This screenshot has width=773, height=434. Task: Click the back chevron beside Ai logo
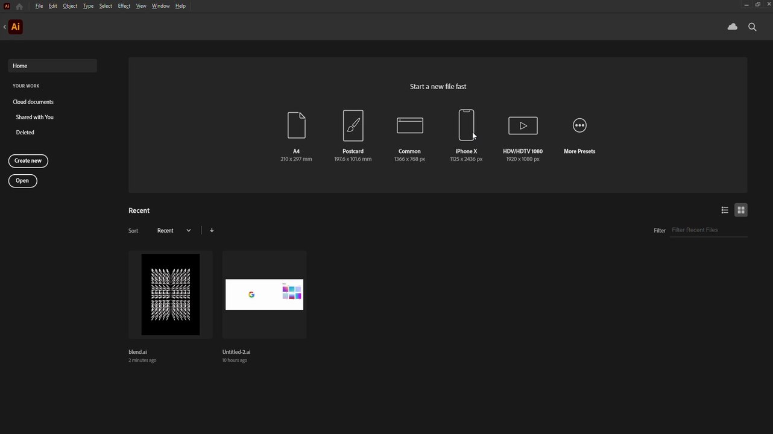click(x=5, y=27)
